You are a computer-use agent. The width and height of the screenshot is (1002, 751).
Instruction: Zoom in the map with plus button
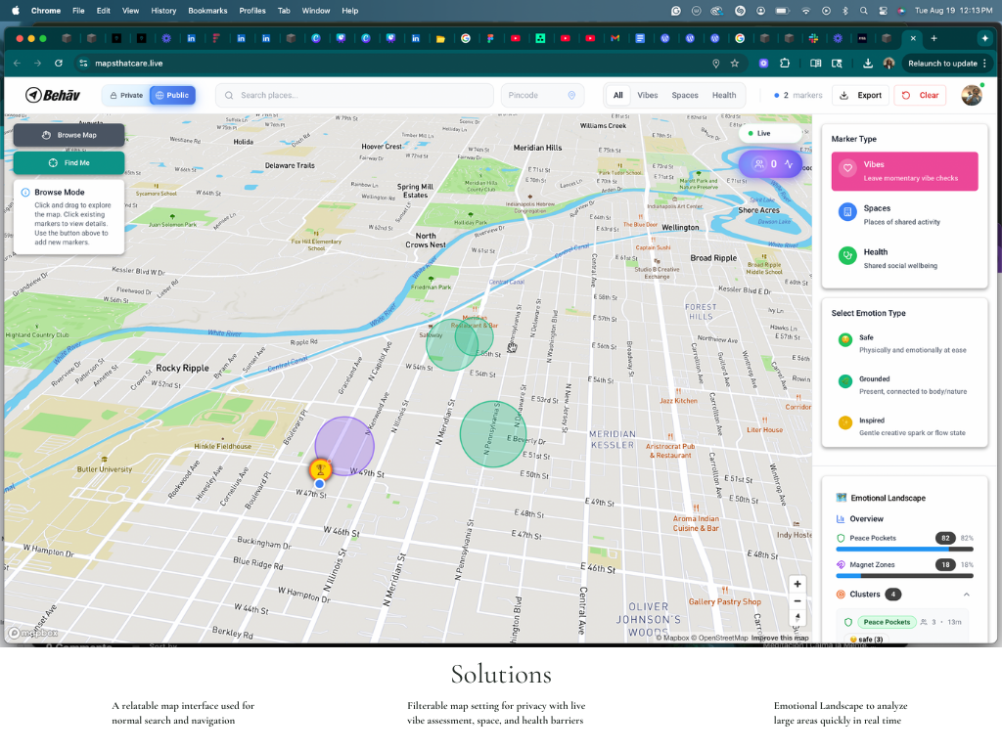(797, 585)
